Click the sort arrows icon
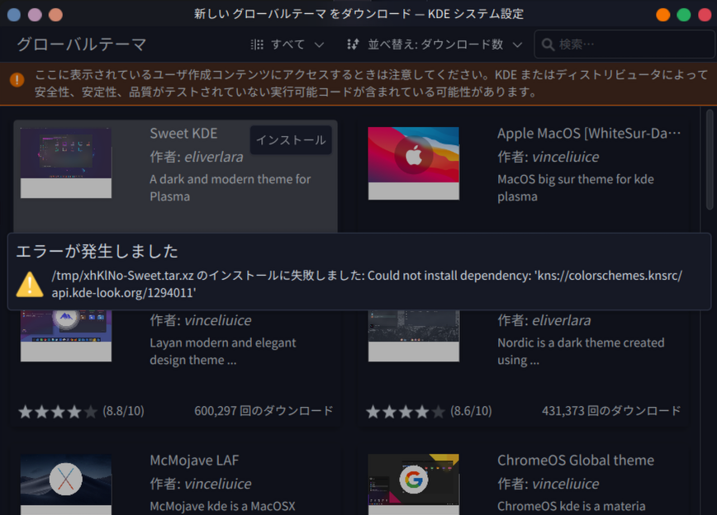The image size is (717, 515). pos(353,45)
